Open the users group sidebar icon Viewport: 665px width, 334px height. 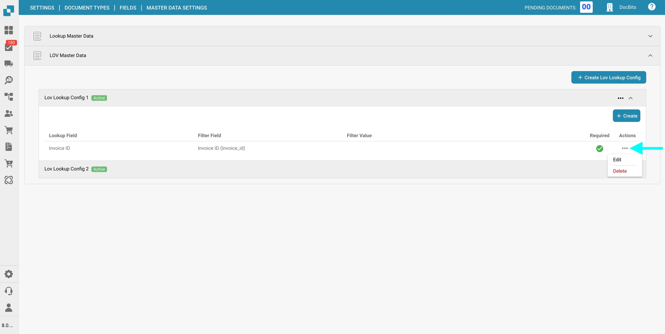point(9,114)
